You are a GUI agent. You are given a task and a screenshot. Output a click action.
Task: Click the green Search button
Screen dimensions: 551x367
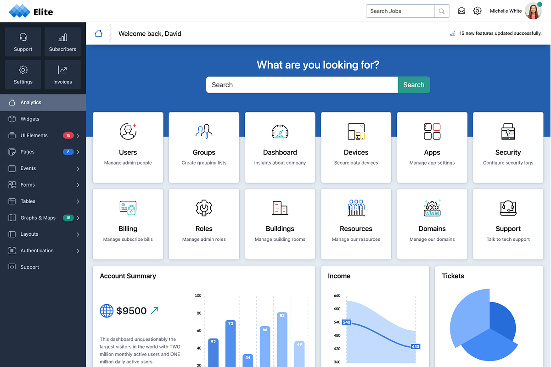414,85
